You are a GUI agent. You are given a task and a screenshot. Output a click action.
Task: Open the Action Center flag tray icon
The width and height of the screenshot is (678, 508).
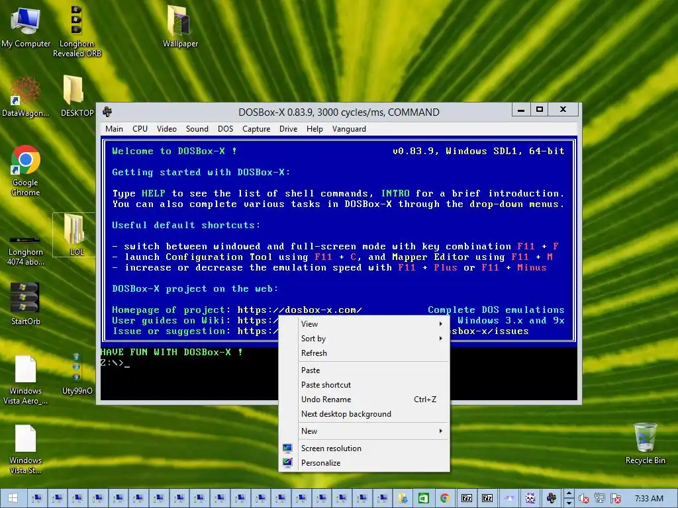(x=616, y=499)
